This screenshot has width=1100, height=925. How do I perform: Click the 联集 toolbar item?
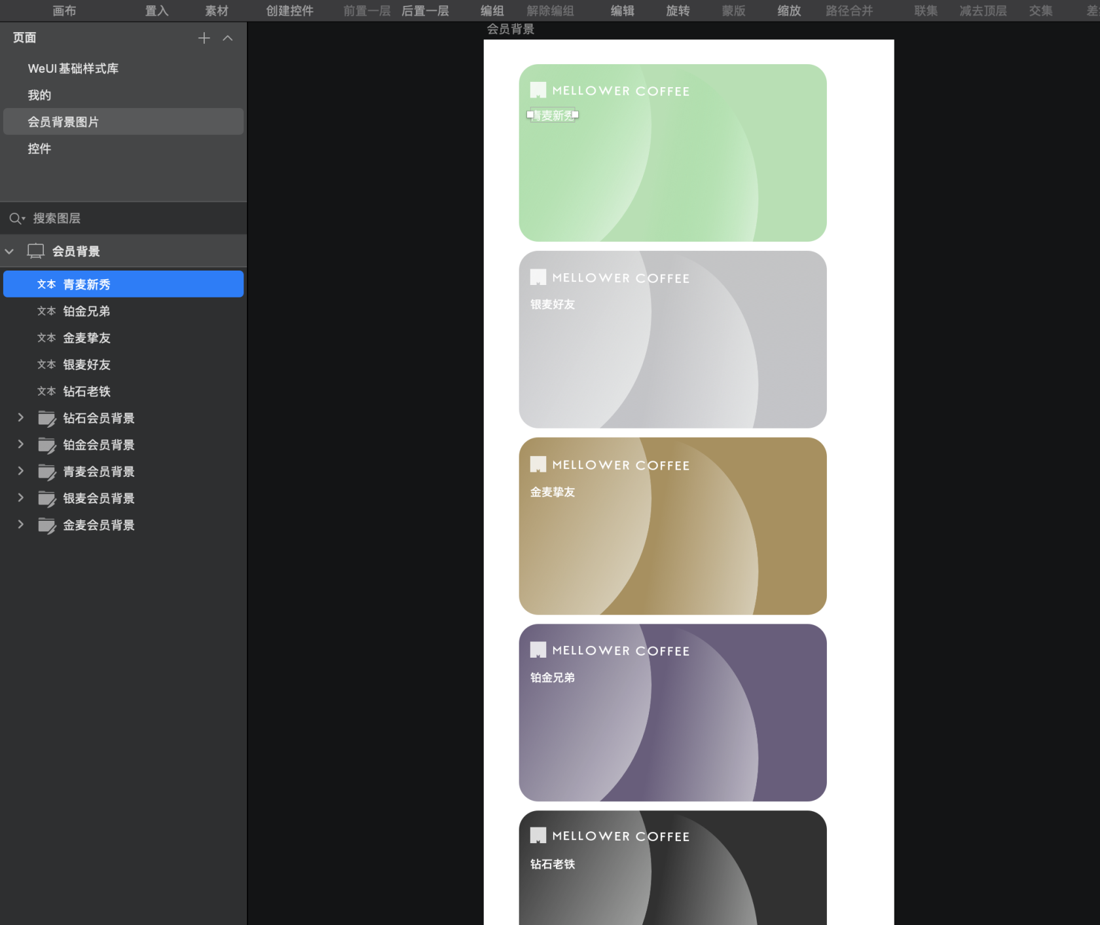pos(926,10)
